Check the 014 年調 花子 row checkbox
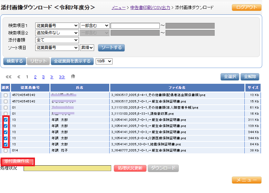Image resolution: width=269 pixels, height=193 pixels. [x=5, y=150]
